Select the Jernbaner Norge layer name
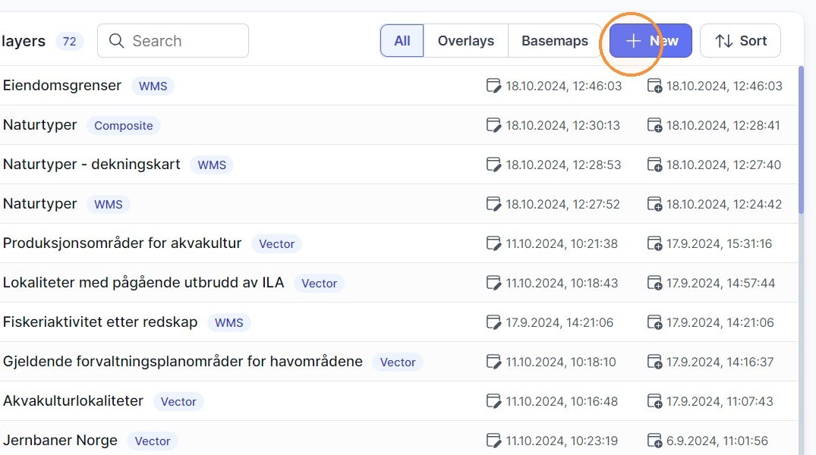Screen dimensions: 816x455 pyautogui.click(x=60, y=441)
